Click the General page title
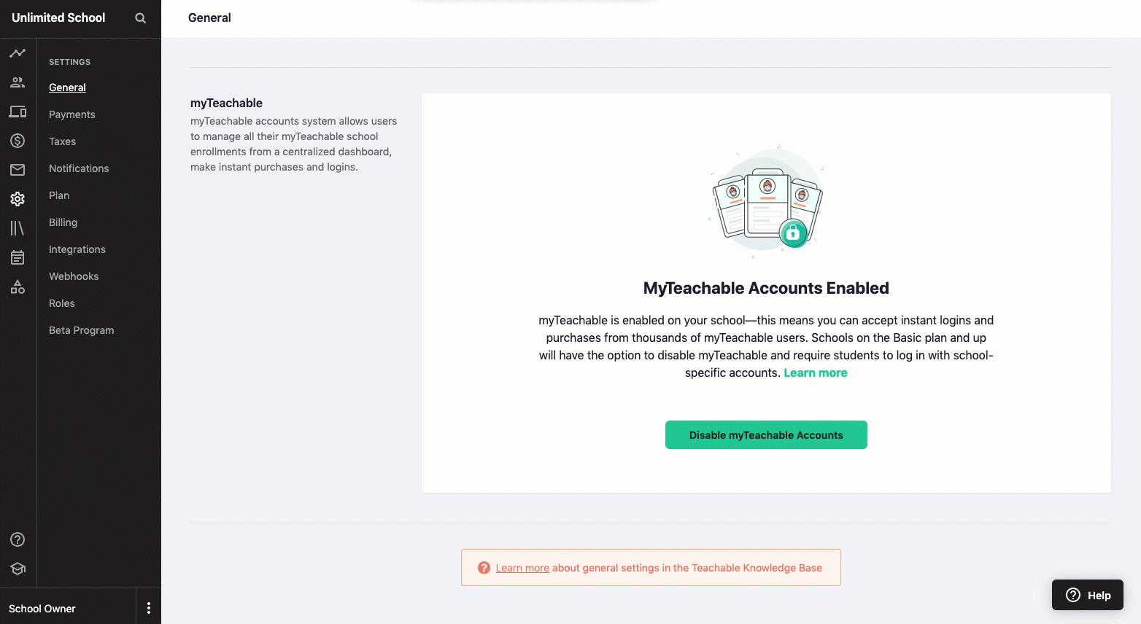This screenshot has height=624, width=1141. coord(209,17)
